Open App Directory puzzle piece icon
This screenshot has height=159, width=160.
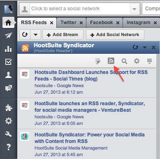tap(9, 108)
